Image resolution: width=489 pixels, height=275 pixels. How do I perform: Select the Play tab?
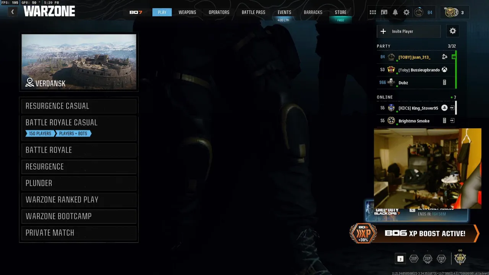[x=162, y=12]
